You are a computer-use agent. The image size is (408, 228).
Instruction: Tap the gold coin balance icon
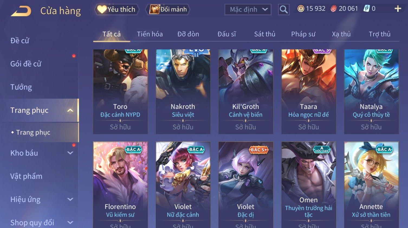301,9
